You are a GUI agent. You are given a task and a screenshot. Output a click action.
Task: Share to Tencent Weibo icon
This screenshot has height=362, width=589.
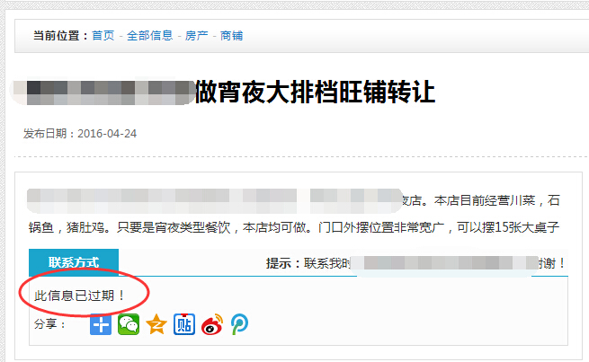pyautogui.click(x=240, y=324)
